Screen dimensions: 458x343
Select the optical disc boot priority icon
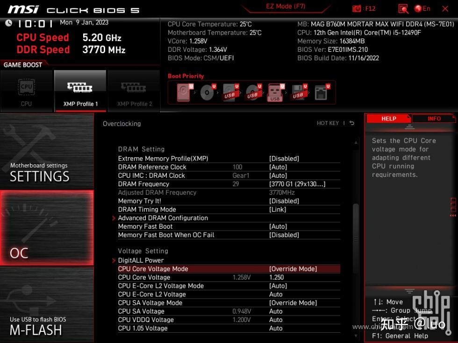(x=208, y=92)
